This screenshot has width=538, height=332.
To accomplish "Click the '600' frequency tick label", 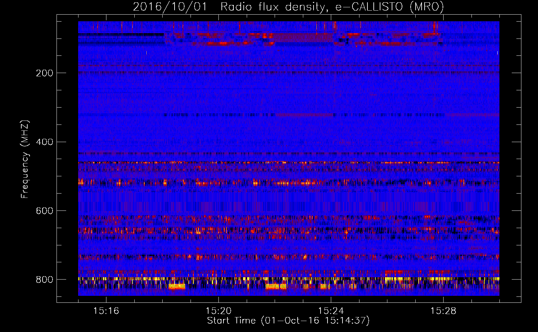I will (44, 211).
